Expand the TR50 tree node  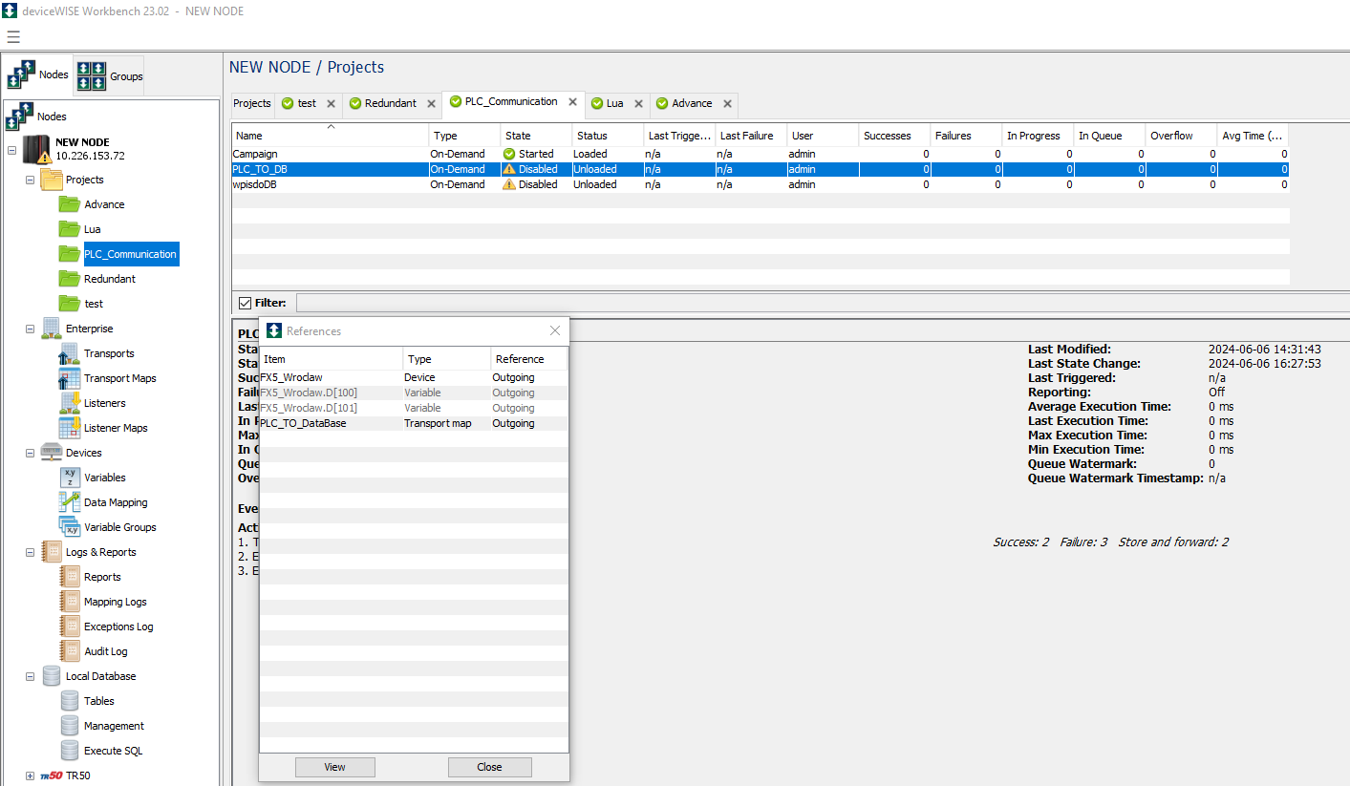[x=31, y=775]
